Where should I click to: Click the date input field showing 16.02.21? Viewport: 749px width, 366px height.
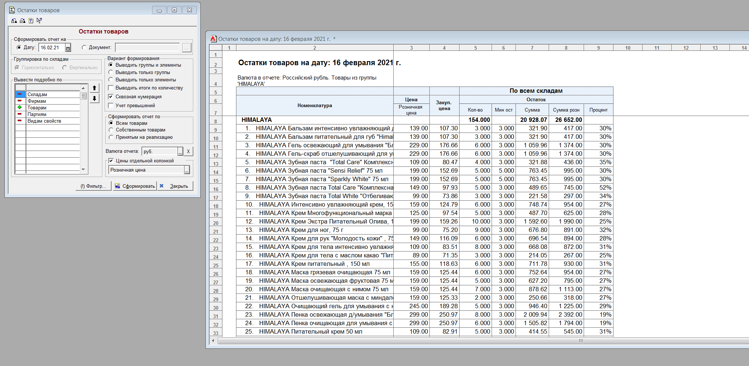point(52,48)
